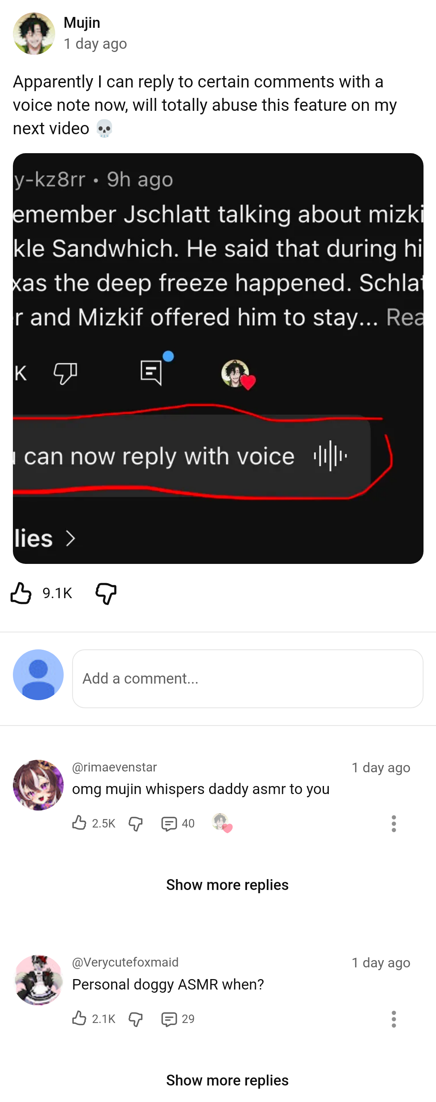Click the Add a comment field

(248, 678)
